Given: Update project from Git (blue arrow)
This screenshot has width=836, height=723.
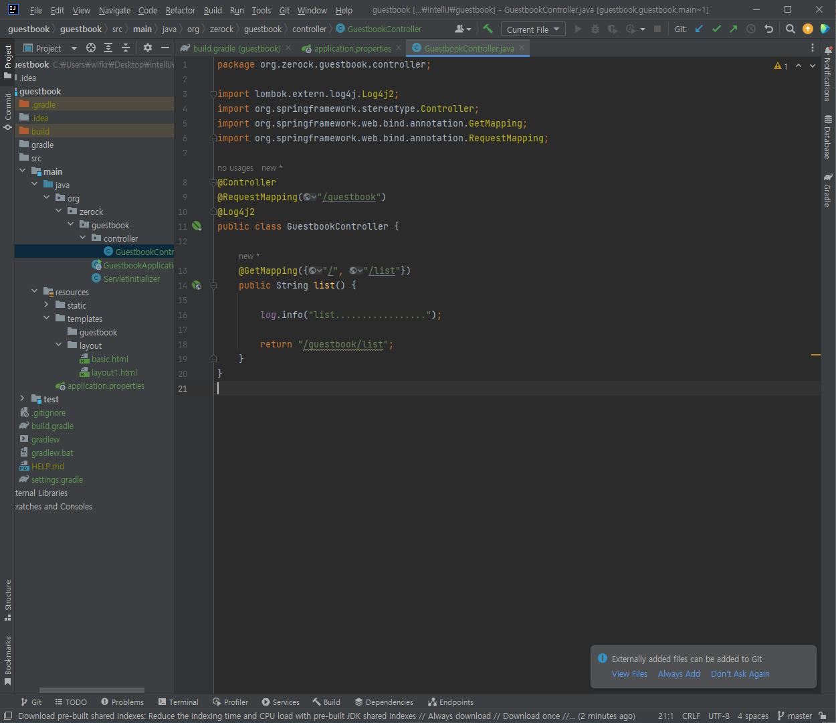Looking at the screenshot, I should pyautogui.click(x=699, y=29).
